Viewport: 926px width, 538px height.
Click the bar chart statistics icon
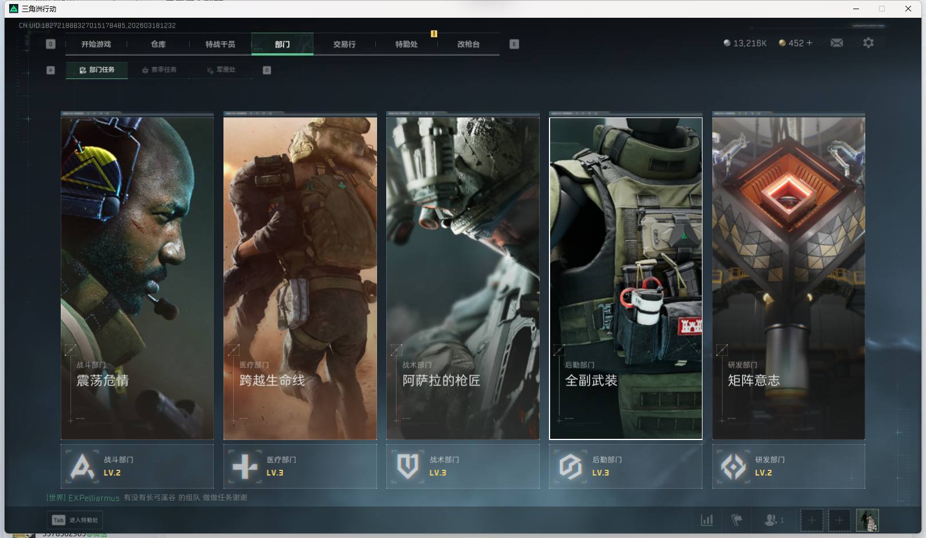707,520
